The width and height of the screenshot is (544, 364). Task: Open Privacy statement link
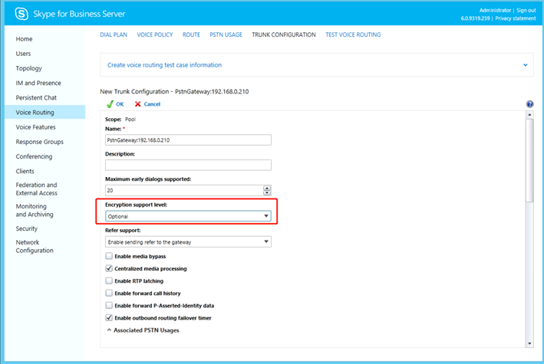pyautogui.click(x=515, y=18)
